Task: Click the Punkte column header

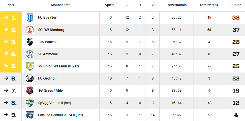Action: (x=236, y=5)
